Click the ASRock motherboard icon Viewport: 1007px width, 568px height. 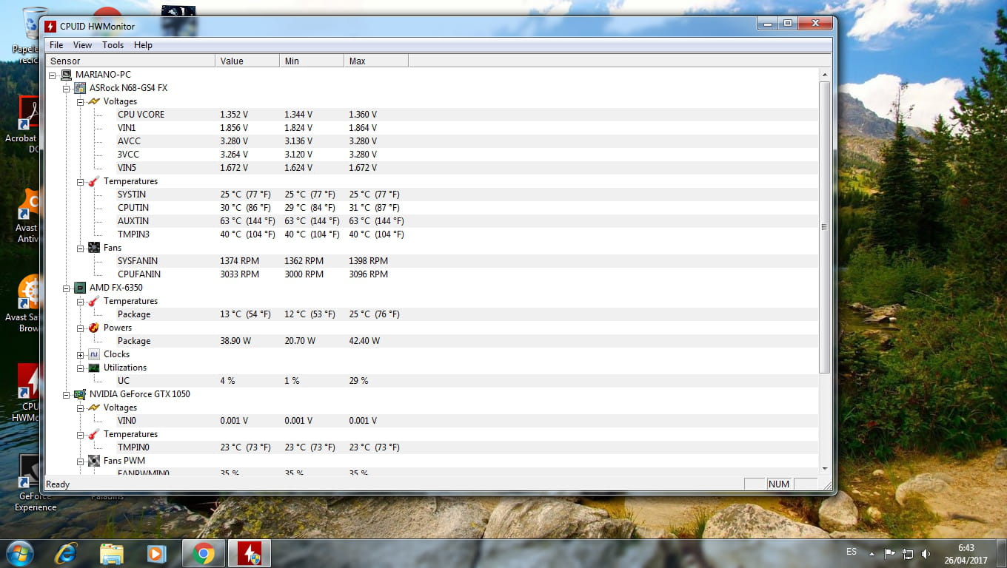point(80,88)
